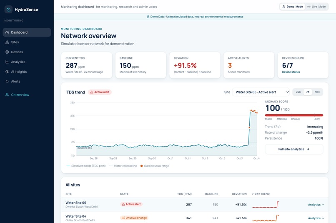
Task: Click the anomaly score red progress bar
Action: tap(294, 115)
